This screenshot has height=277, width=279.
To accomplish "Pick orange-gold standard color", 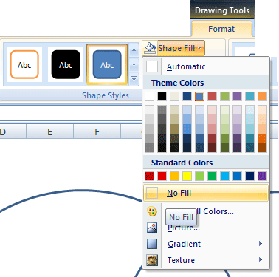I will [x=174, y=176].
